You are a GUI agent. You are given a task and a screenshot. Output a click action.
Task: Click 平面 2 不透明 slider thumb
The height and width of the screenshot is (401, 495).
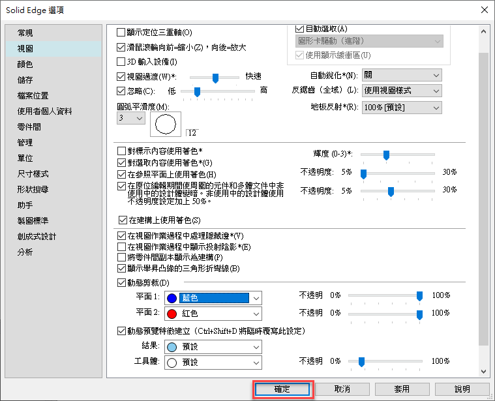419,314
